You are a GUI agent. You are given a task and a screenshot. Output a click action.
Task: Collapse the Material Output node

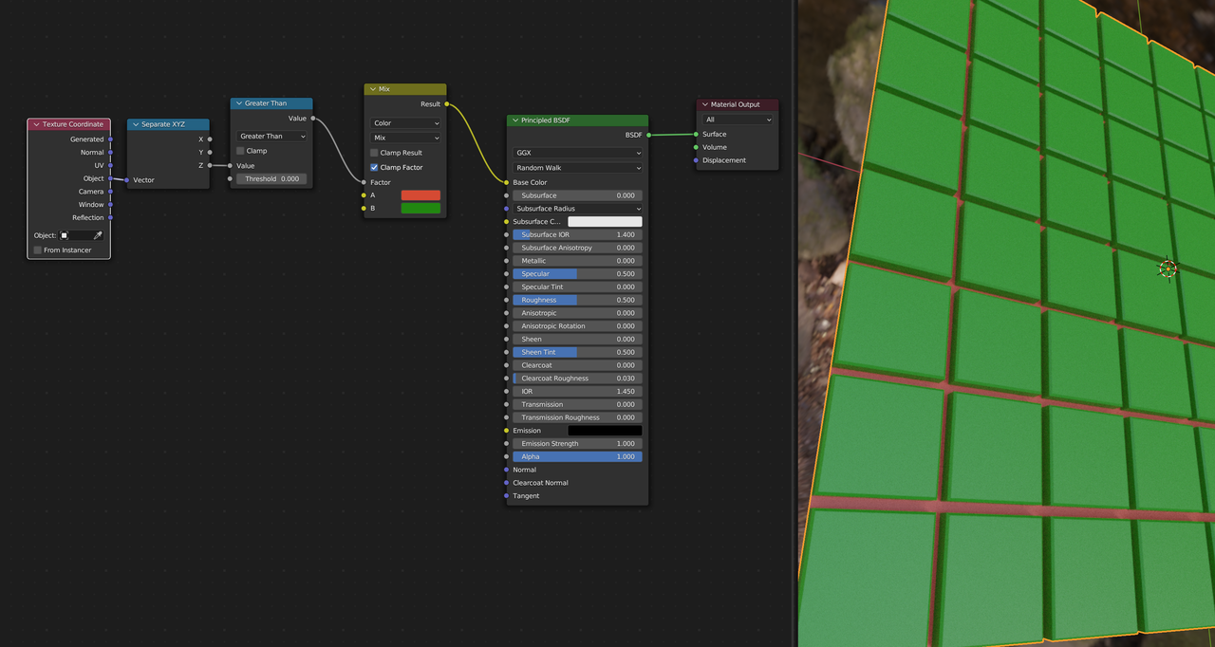tap(705, 104)
